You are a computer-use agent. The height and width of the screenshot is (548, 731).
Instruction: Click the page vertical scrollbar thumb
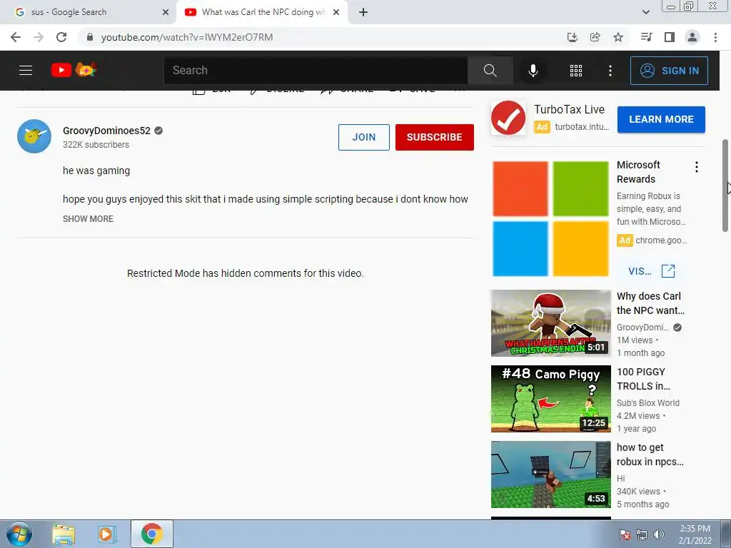(x=725, y=185)
